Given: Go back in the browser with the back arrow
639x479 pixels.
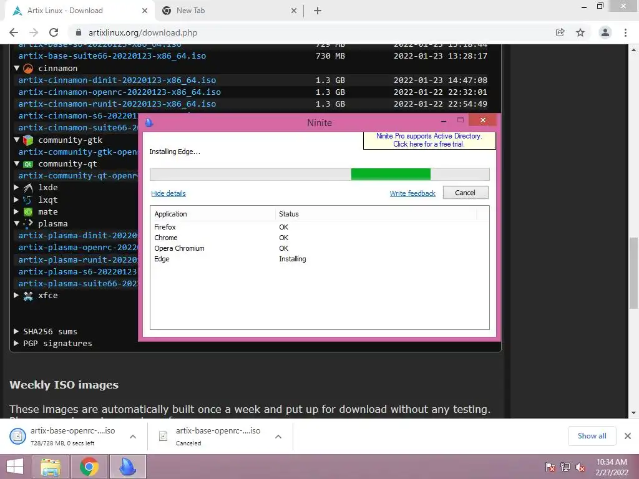Looking at the screenshot, I should click(x=14, y=32).
